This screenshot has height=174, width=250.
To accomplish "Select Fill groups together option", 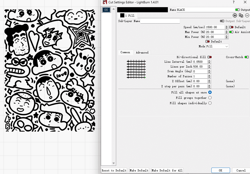I will (x=210, y=97).
